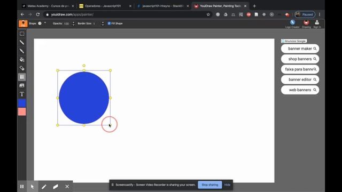Open a new browser tab with plus icon
Viewport: 342px width, 192px height.
coord(254,6)
